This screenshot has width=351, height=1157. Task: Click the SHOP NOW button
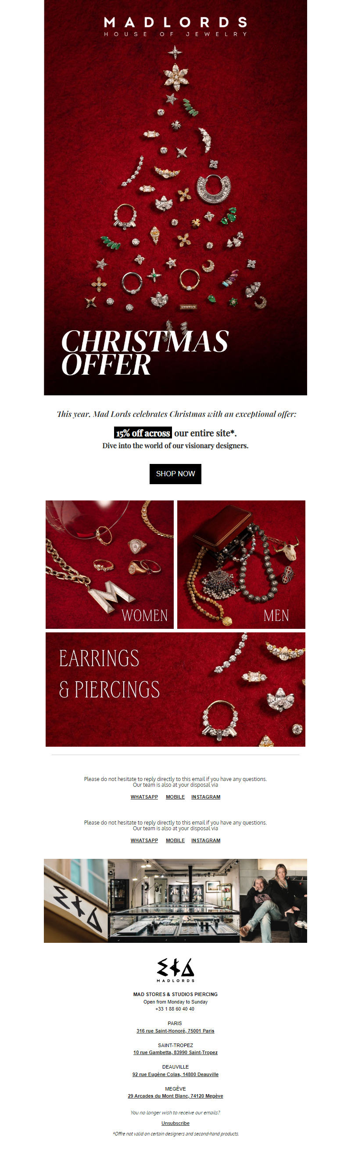point(175,474)
